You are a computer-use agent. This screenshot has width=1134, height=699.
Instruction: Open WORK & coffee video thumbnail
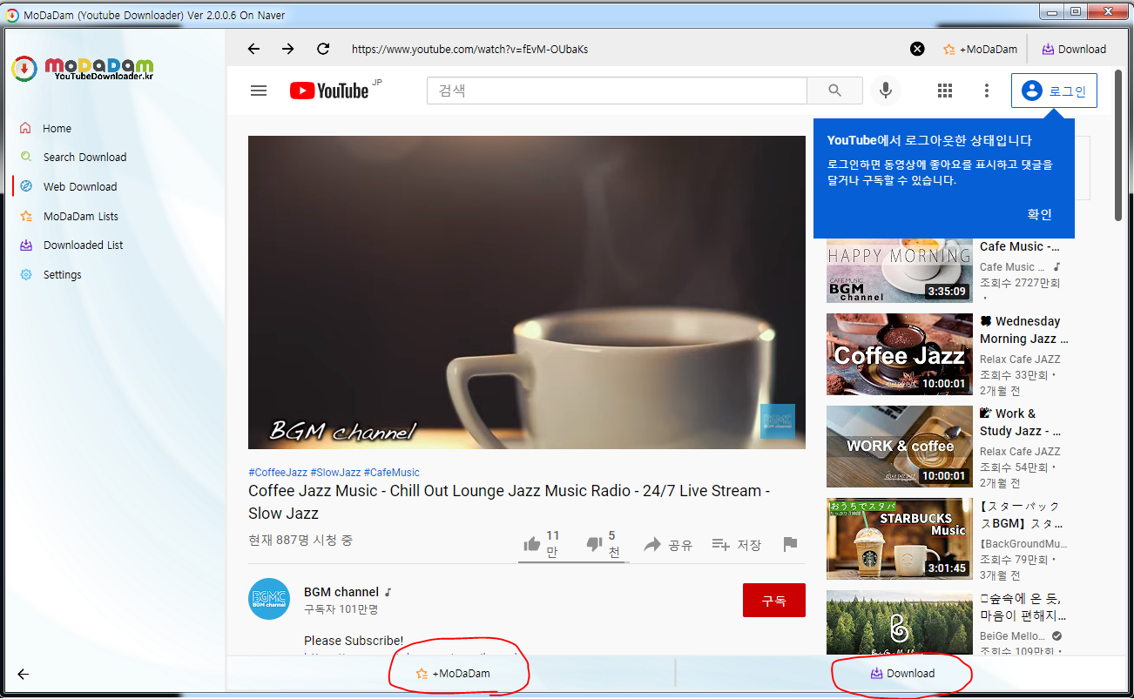[900, 447]
